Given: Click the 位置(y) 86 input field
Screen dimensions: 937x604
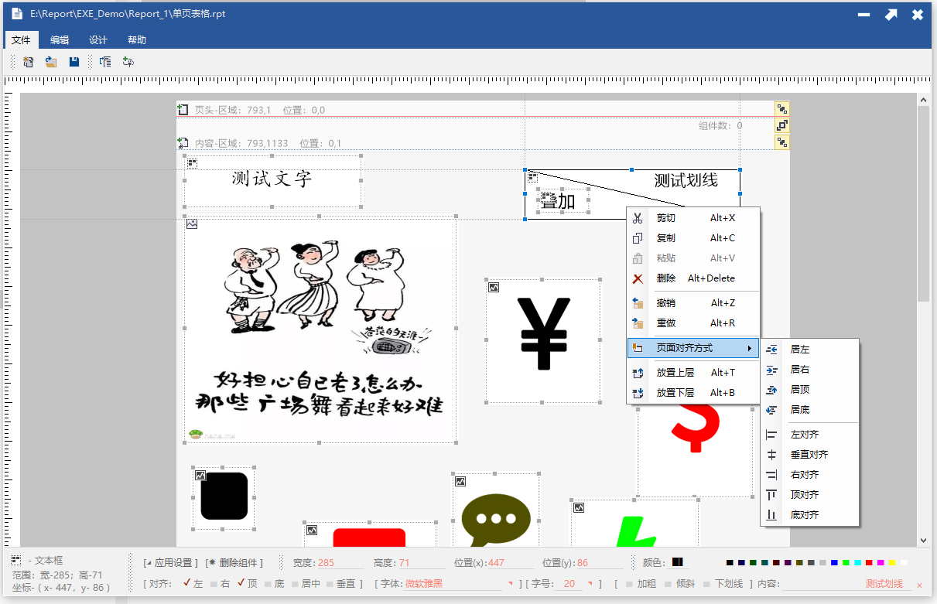Looking at the screenshot, I should 600,563.
